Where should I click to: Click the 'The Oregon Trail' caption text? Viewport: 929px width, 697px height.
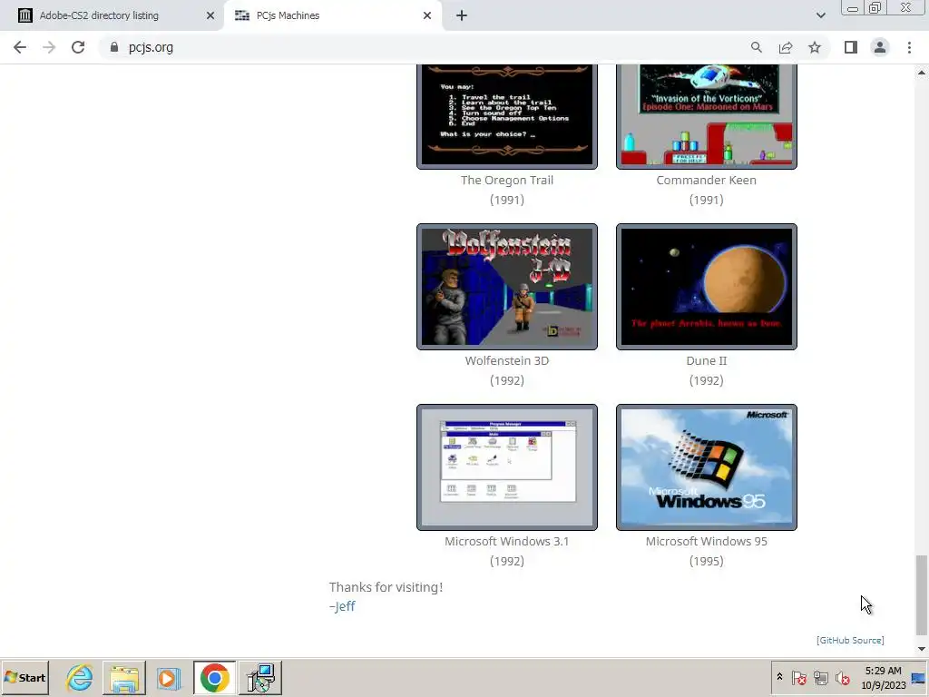coord(507,181)
